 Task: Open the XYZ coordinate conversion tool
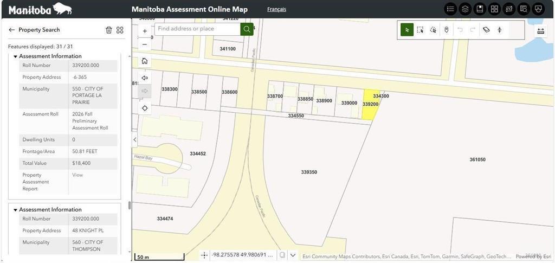509,9
